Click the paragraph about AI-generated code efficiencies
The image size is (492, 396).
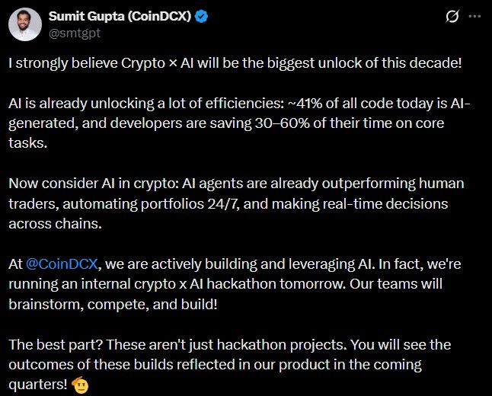click(x=236, y=123)
